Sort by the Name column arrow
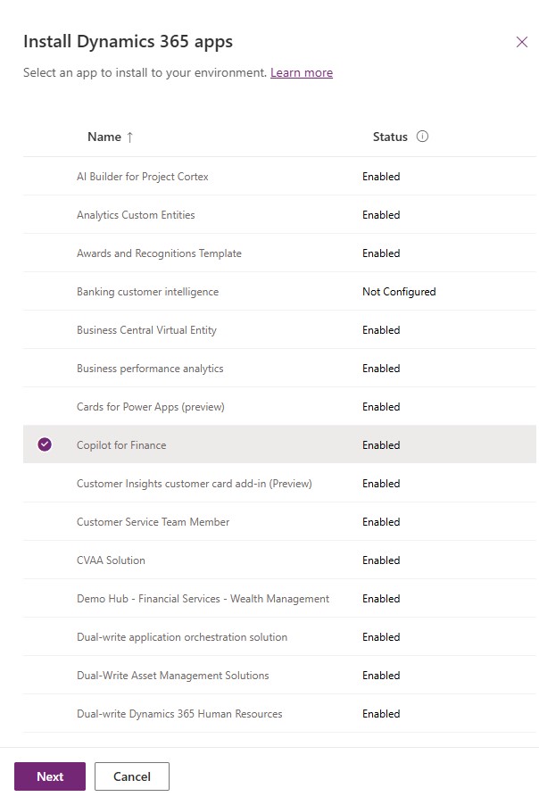 click(x=130, y=137)
